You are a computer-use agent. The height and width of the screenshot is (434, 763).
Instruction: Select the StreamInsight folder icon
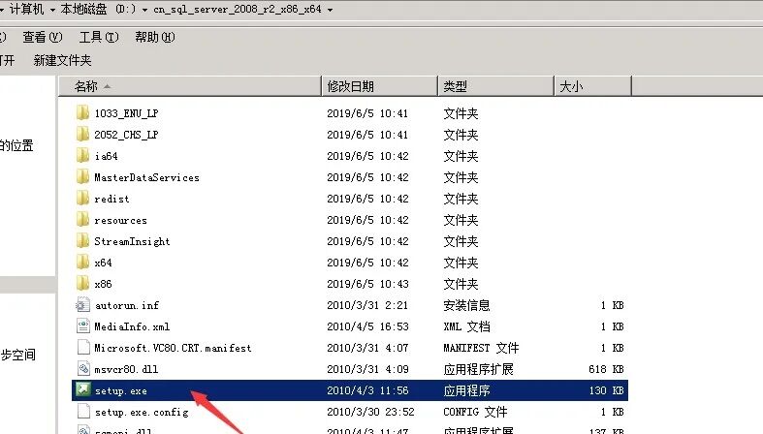click(82, 241)
